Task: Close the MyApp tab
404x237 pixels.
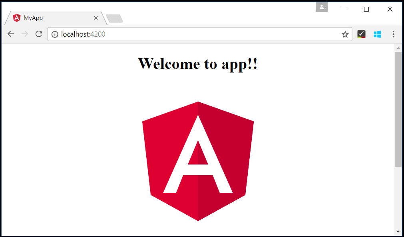Action: coord(96,18)
